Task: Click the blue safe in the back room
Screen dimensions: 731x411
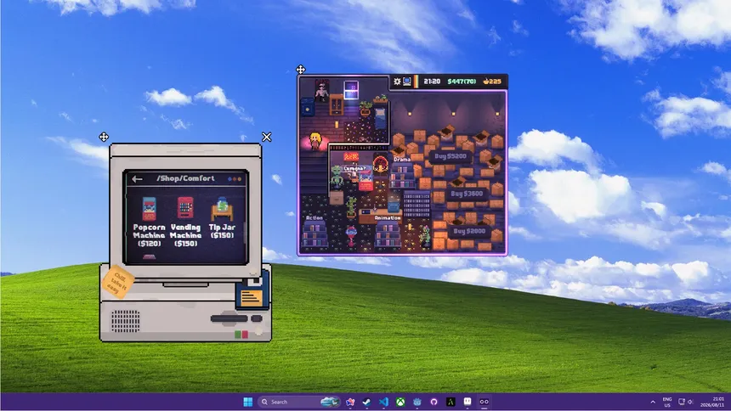Action: coord(307,108)
